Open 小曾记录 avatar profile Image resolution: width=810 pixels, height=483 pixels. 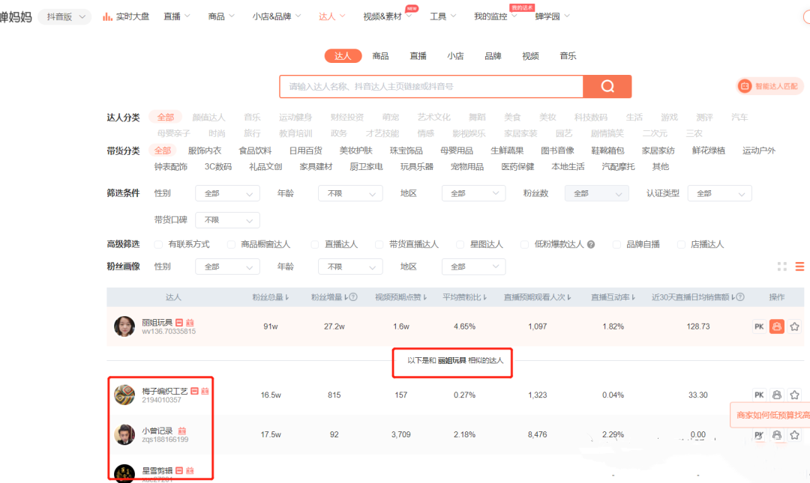point(124,434)
